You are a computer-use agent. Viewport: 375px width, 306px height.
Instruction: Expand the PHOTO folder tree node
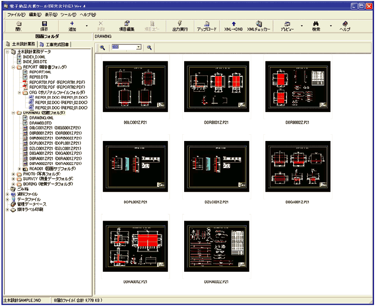pos(13,174)
